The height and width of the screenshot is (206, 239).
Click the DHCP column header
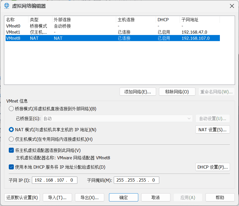pos(168,20)
